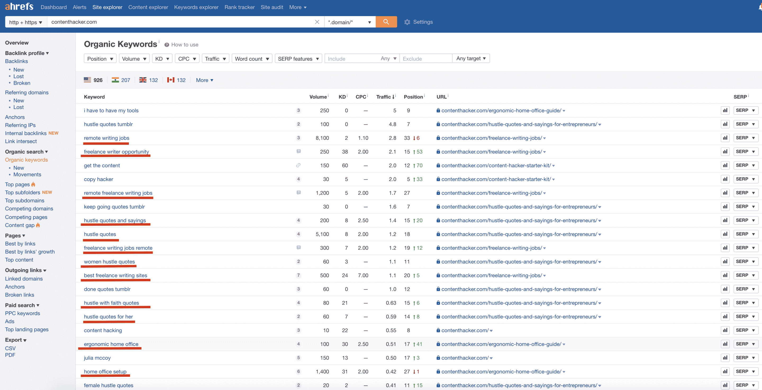Click SERP feature icon for 'freelance writing jobs remote'

pyautogui.click(x=298, y=248)
